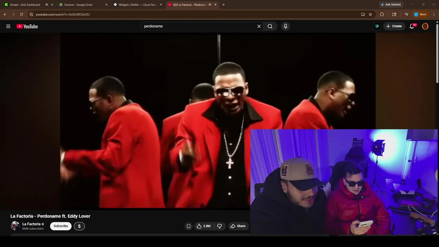The image size is (439, 247).
Task: Click the address bar URL
Action: point(63,14)
